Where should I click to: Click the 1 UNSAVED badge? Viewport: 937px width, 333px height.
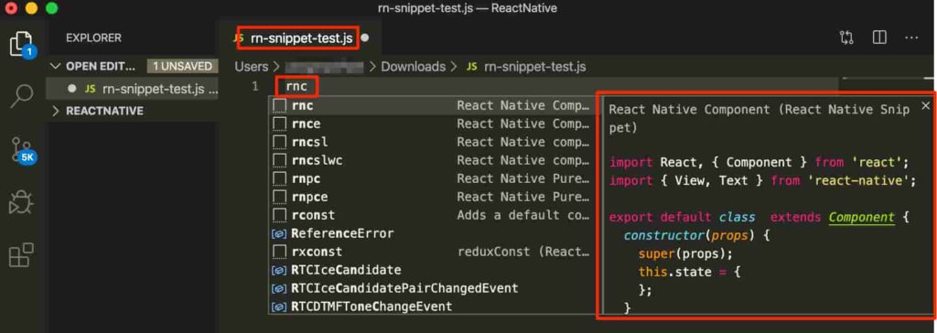[182, 66]
